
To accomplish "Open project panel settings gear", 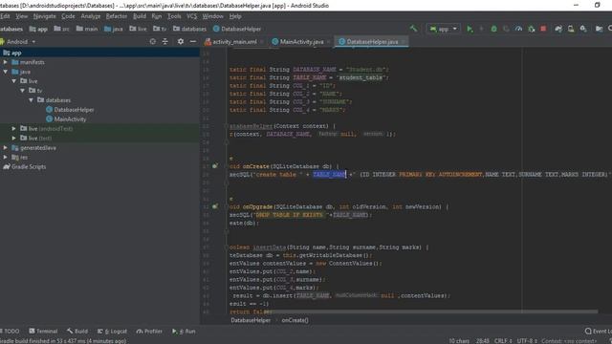I will point(181,41).
